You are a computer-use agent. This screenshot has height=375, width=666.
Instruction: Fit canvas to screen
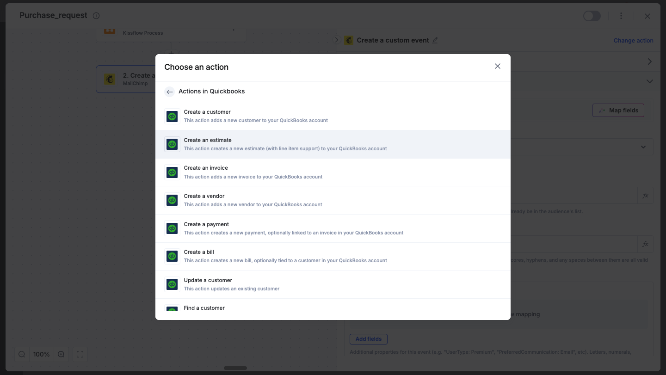pyautogui.click(x=80, y=355)
